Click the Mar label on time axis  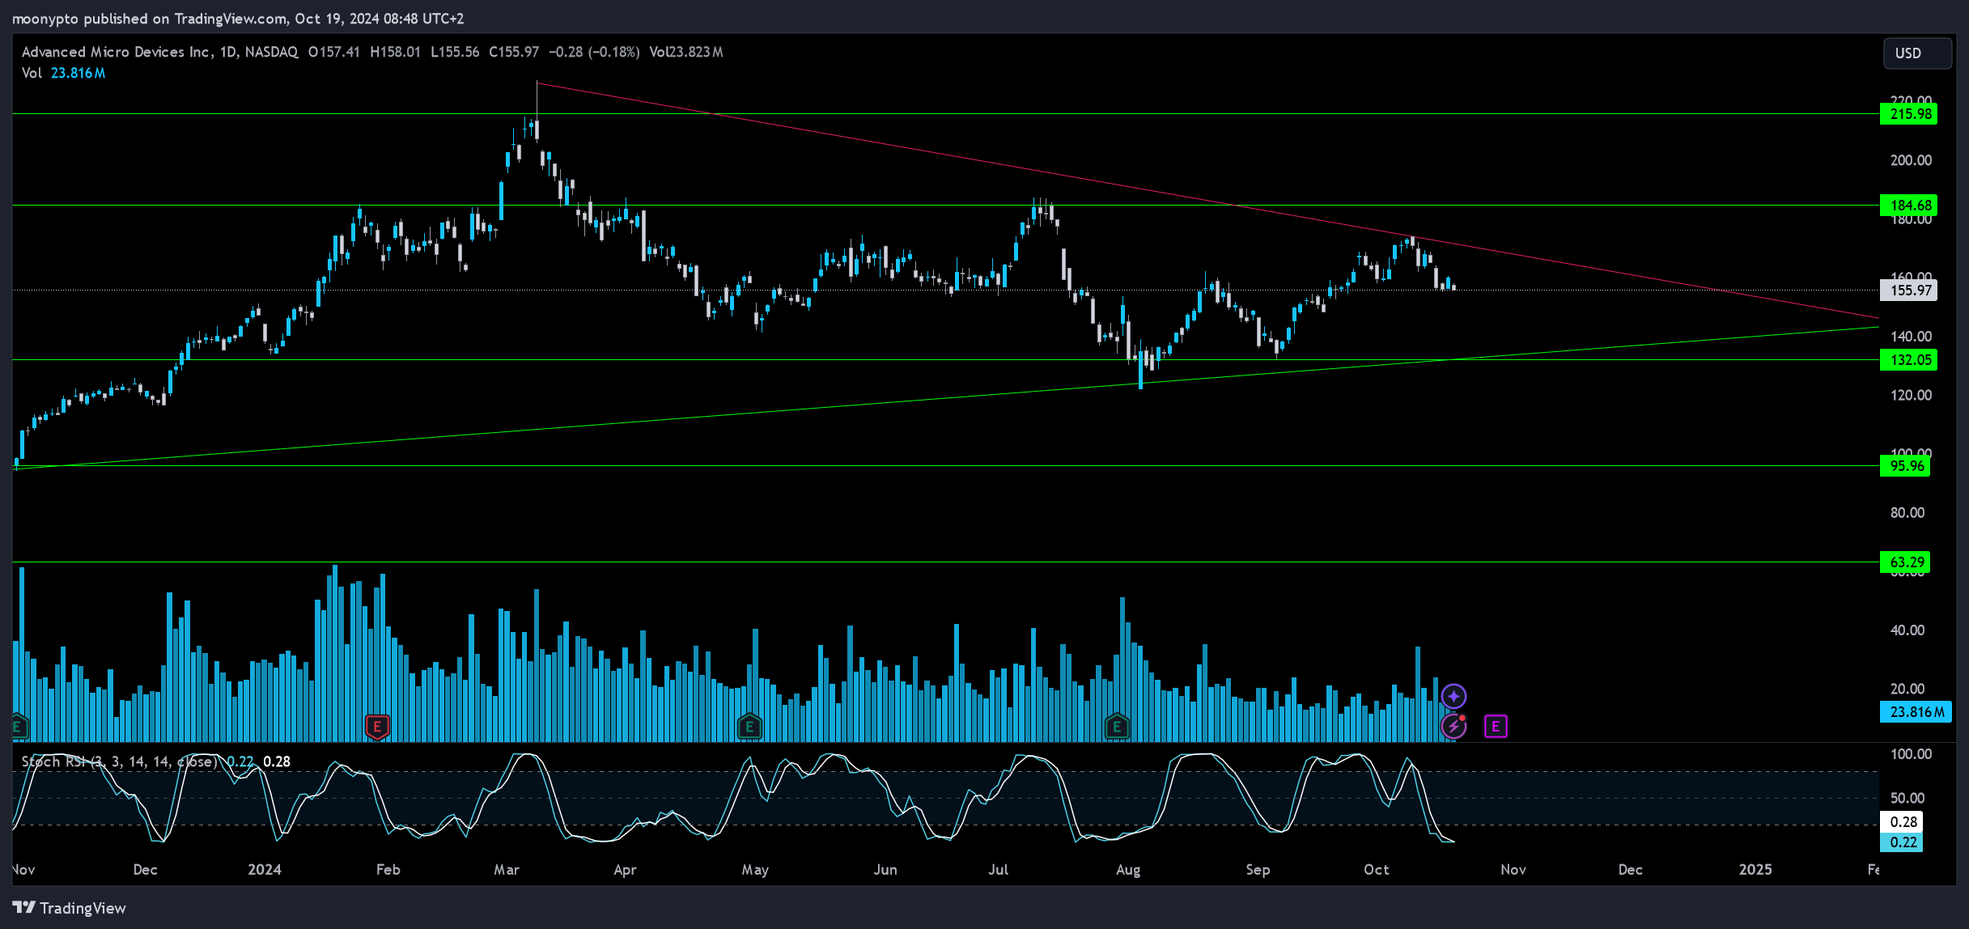(507, 870)
